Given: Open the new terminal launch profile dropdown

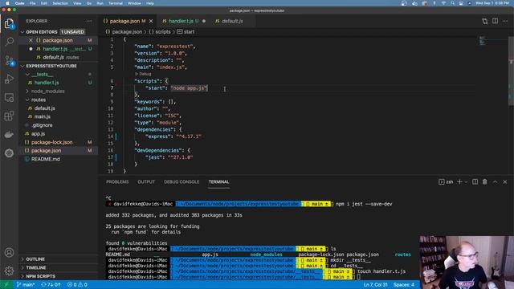Looking at the screenshot, I should tap(466, 182).
